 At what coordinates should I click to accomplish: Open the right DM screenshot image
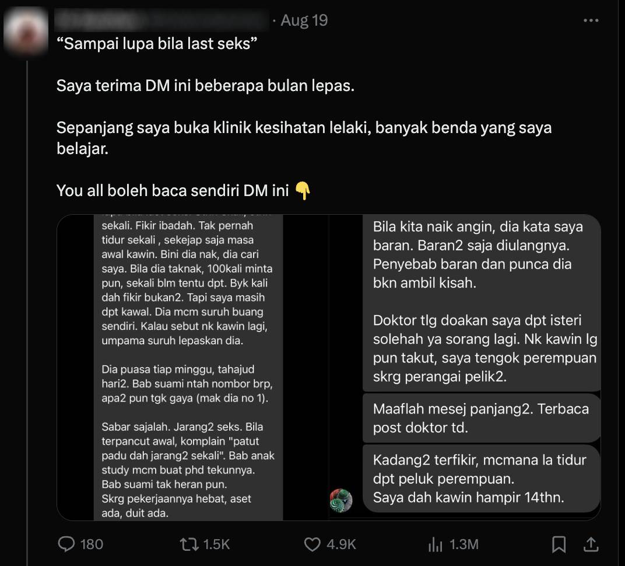click(465, 368)
